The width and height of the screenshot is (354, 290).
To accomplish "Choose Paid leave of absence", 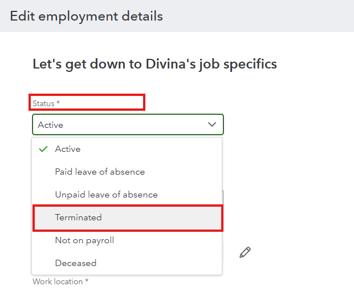I will pyautogui.click(x=100, y=172).
